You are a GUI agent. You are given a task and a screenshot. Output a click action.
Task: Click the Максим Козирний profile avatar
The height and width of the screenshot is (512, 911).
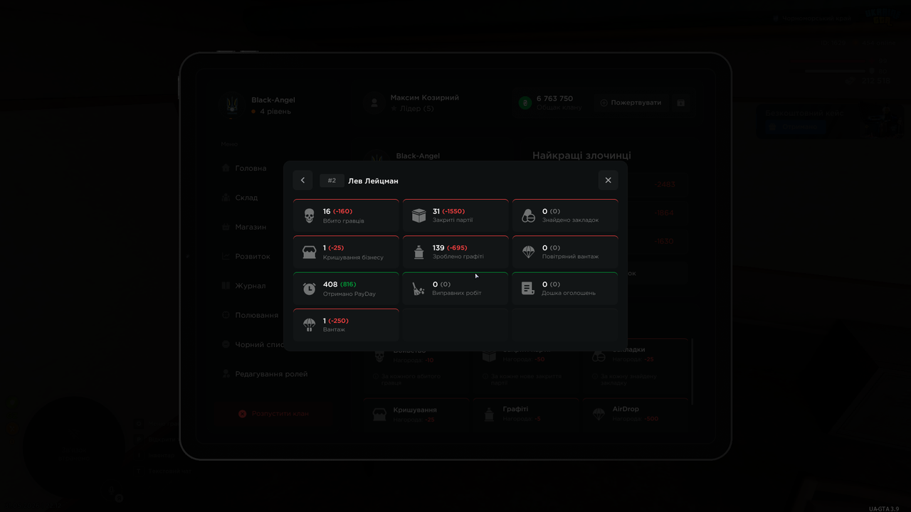tap(374, 103)
